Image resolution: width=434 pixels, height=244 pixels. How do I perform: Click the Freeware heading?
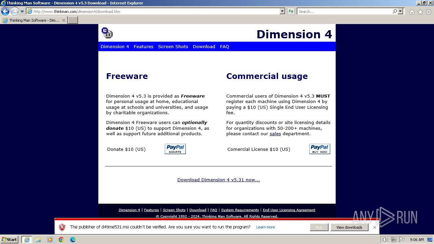[127, 76]
